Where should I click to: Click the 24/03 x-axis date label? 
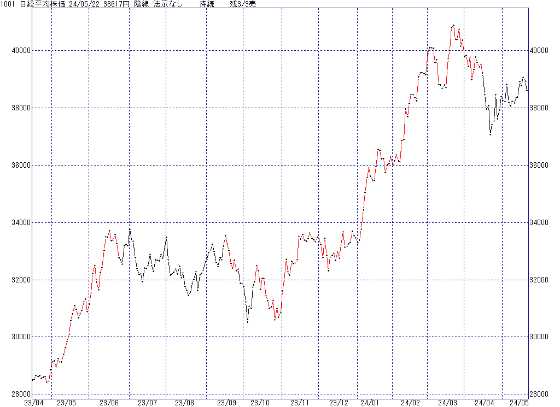click(x=447, y=403)
